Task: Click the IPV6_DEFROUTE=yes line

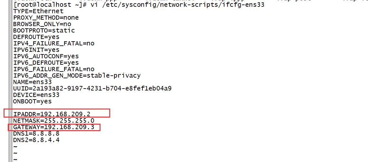Action: (x=46, y=62)
